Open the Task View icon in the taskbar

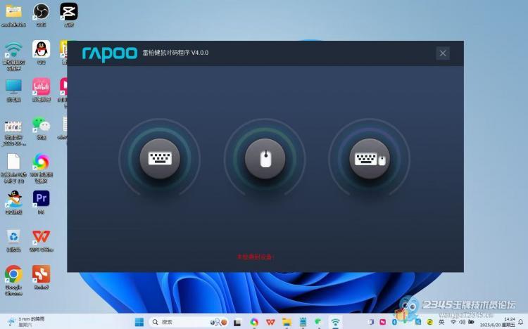tap(237, 322)
